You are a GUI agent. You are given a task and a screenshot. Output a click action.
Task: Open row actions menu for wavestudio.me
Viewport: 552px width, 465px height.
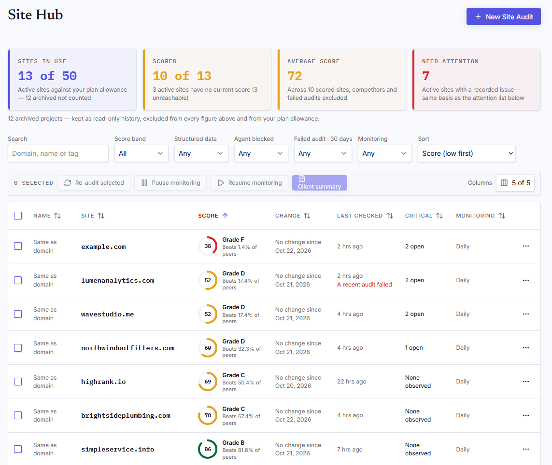pos(525,314)
